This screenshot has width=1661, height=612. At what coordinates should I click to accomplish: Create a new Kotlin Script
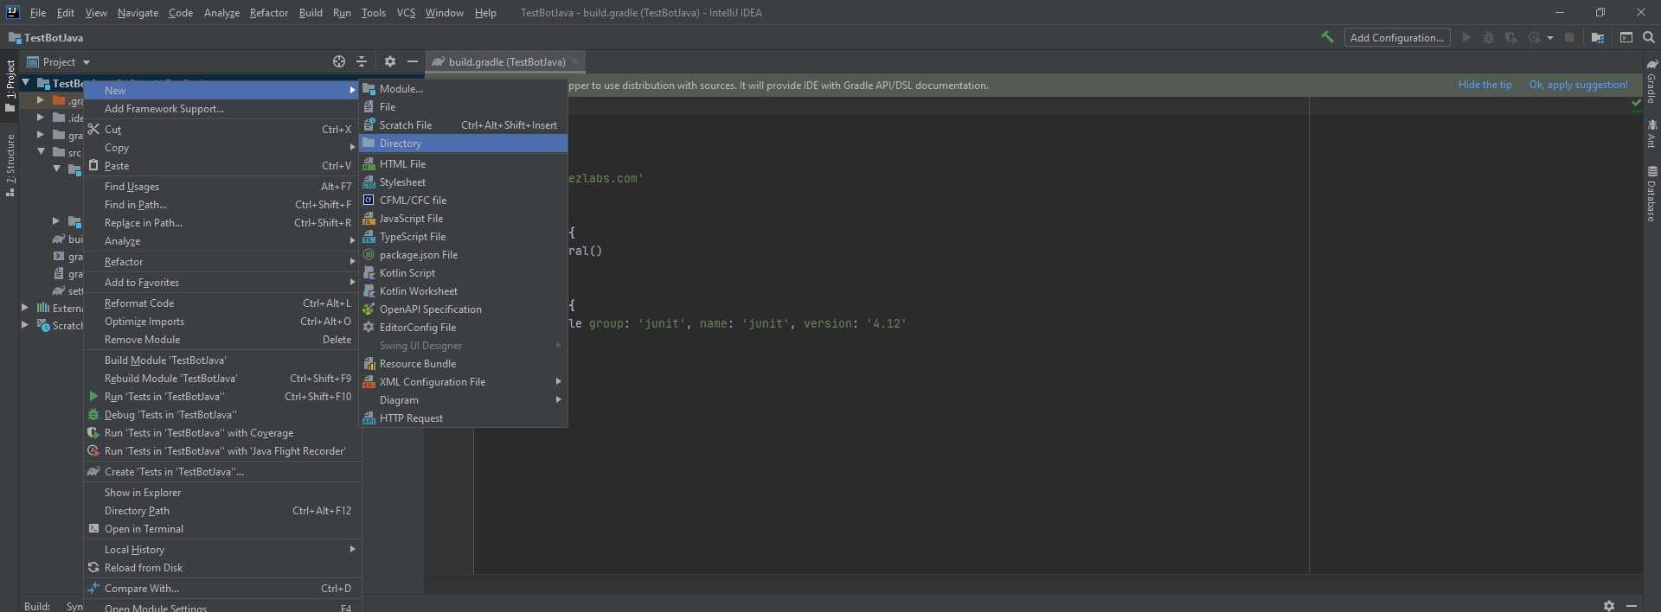(464, 272)
